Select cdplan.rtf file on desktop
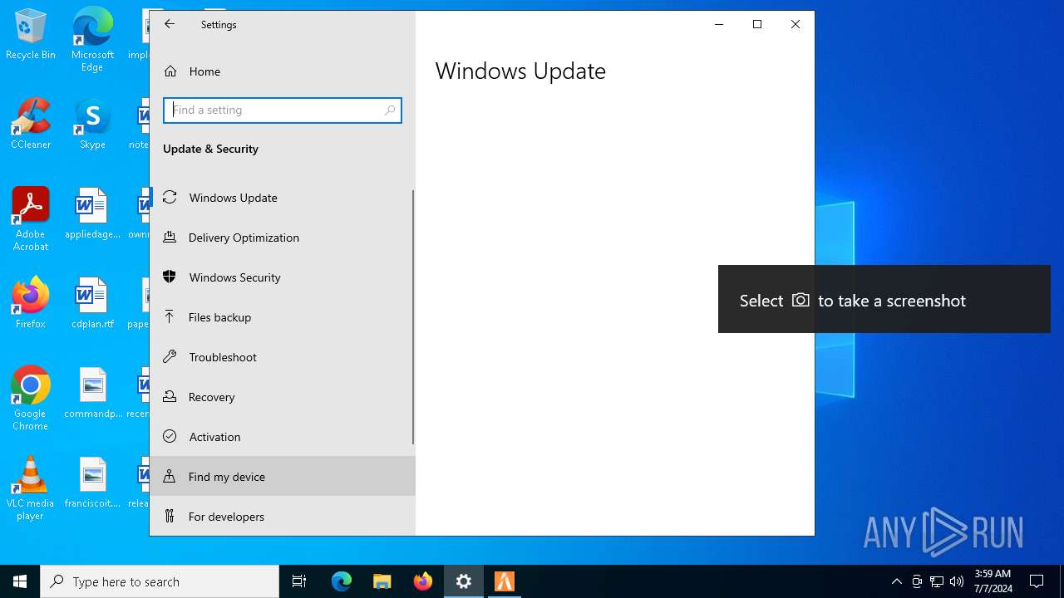 (x=92, y=303)
